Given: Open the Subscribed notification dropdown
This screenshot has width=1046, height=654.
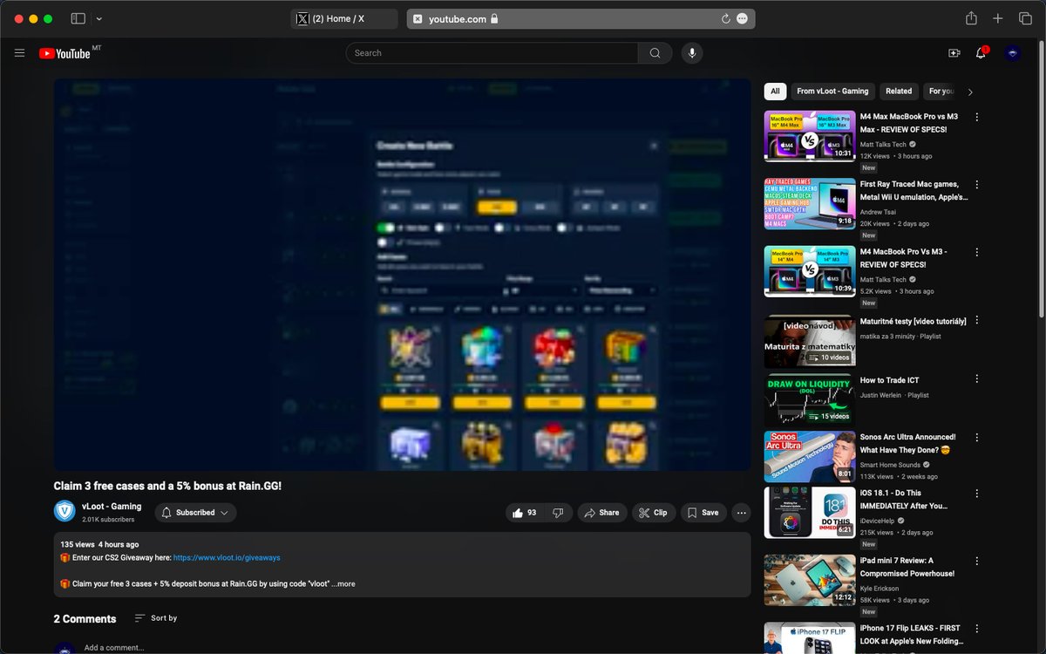Looking at the screenshot, I should click(196, 513).
